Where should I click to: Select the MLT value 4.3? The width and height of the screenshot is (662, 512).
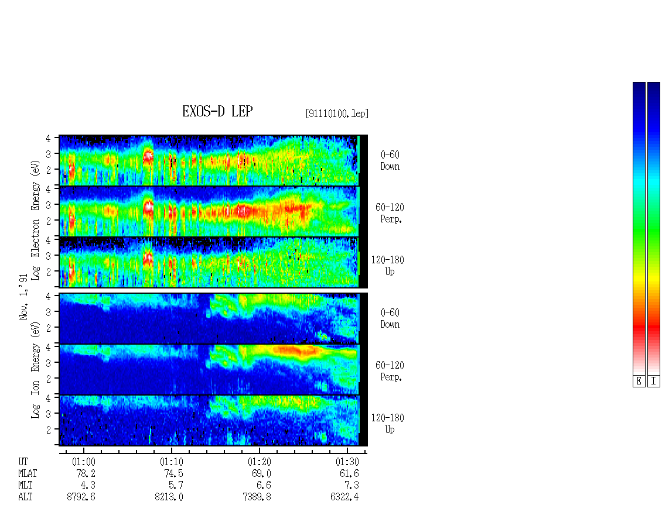[88, 486]
